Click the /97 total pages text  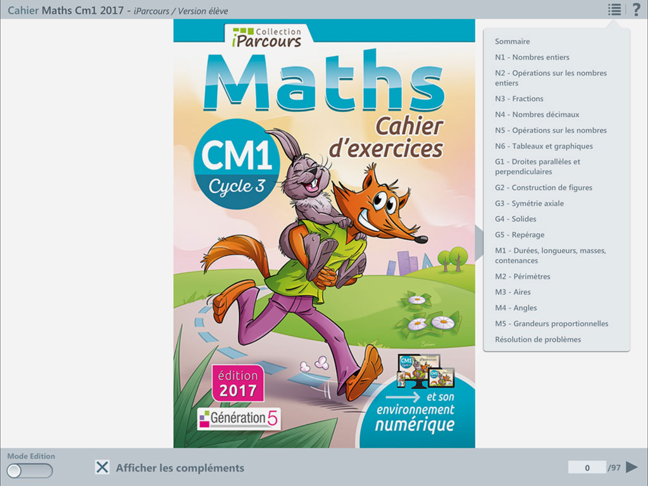pyautogui.click(x=614, y=468)
